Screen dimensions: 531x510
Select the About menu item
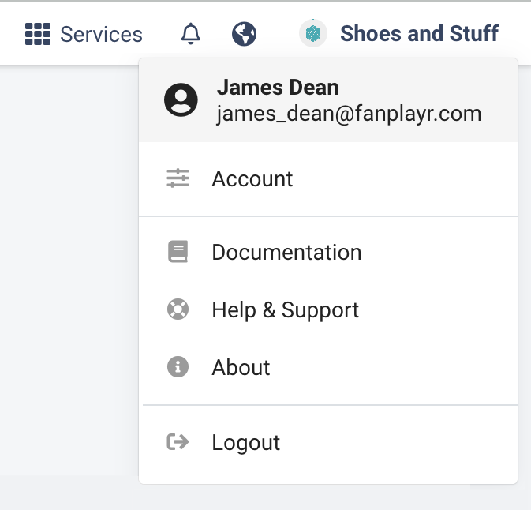[328, 367]
